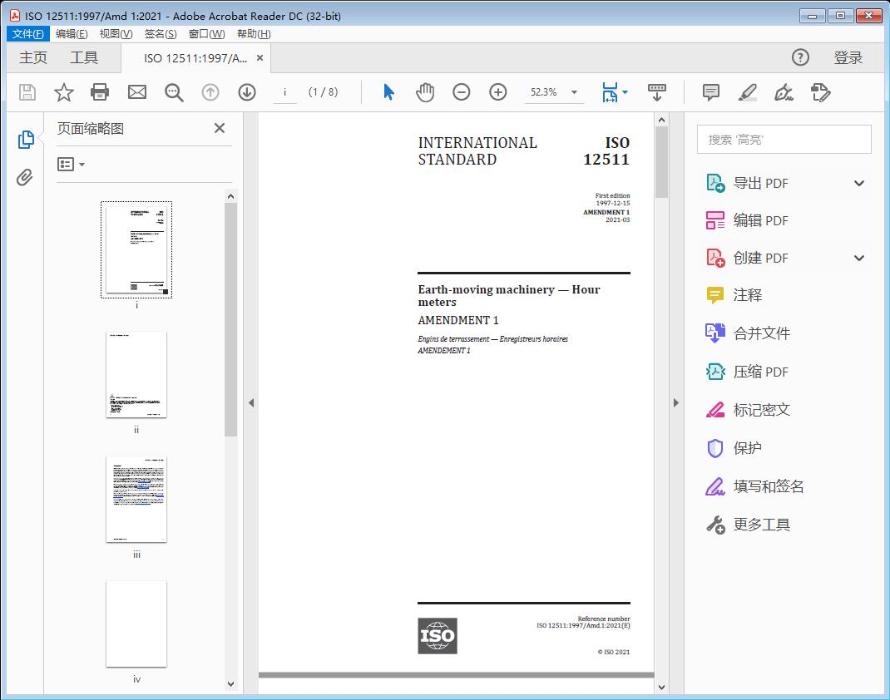Open the 视图(V) menu
890x700 pixels.
(116, 34)
